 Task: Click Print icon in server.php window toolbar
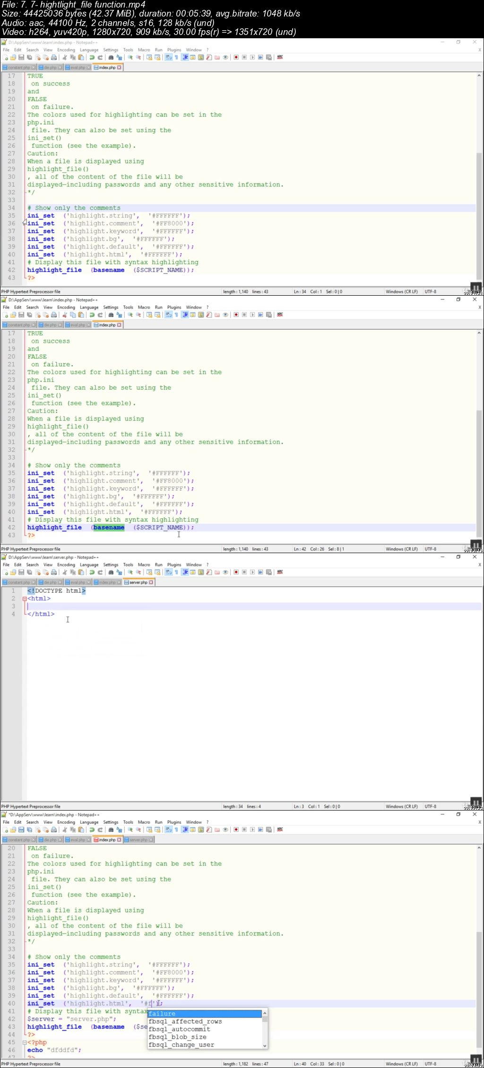(53, 572)
